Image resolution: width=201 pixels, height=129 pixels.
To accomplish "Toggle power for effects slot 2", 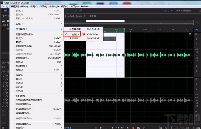I will pyautogui.click(x=7, y=79).
